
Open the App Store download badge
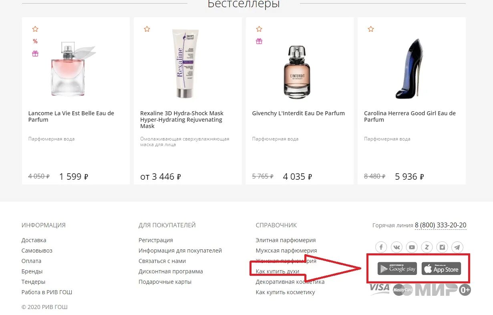(441, 269)
